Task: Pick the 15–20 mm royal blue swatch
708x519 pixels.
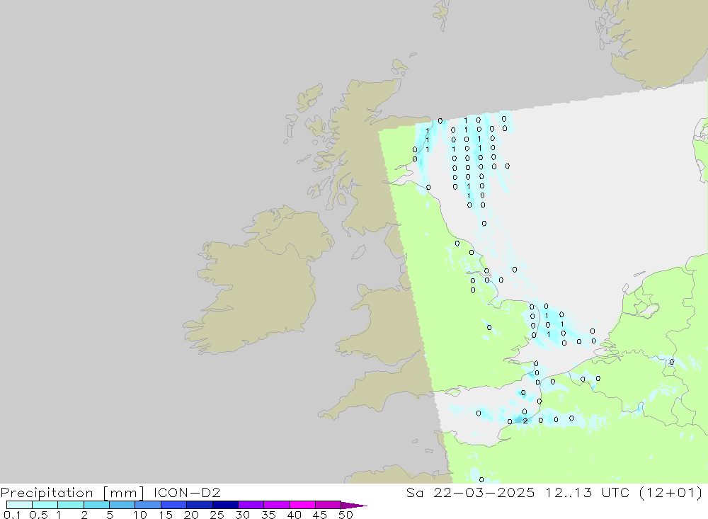Action: coord(174,505)
